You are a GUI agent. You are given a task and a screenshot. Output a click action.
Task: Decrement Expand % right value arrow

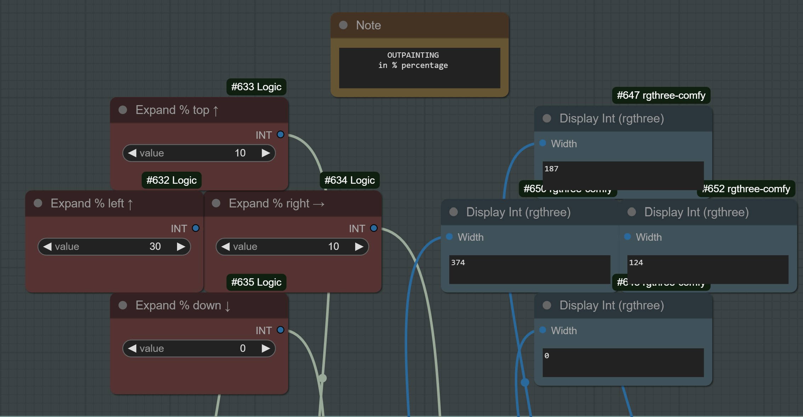[225, 246]
